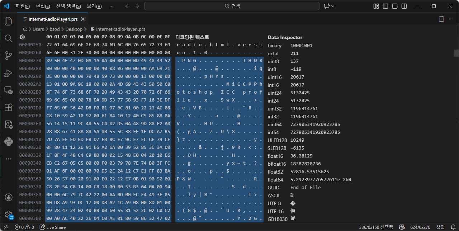Show additional views via activity bar ellipsis
The width and height of the screenshot is (459, 231).
pyautogui.click(x=8, y=159)
